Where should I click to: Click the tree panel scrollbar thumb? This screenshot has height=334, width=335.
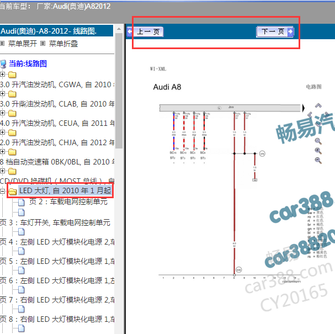(119, 91)
